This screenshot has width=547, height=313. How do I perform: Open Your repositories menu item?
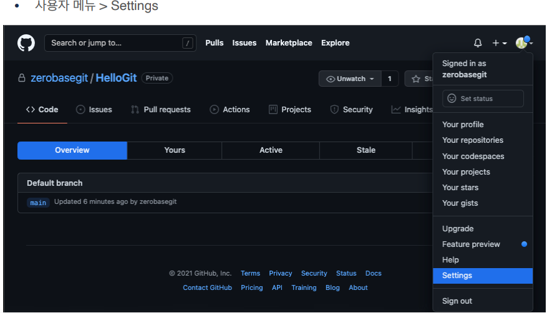pos(483,140)
